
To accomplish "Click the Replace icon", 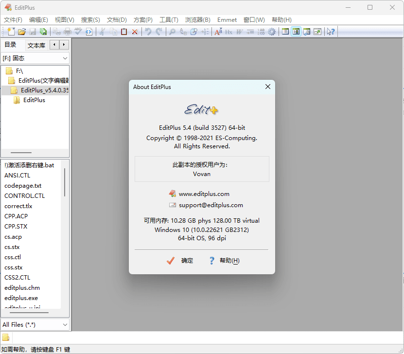I will click(183, 32).
